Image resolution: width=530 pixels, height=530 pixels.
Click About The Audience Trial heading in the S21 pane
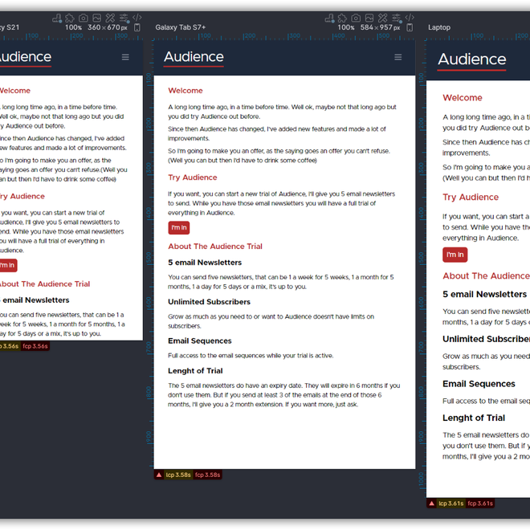point(45,284)
